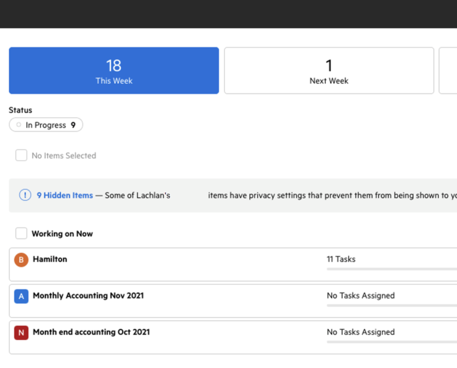Click the Hamilton task progress bar
This screenshot has height=368, width=457.
click(390, 269)
